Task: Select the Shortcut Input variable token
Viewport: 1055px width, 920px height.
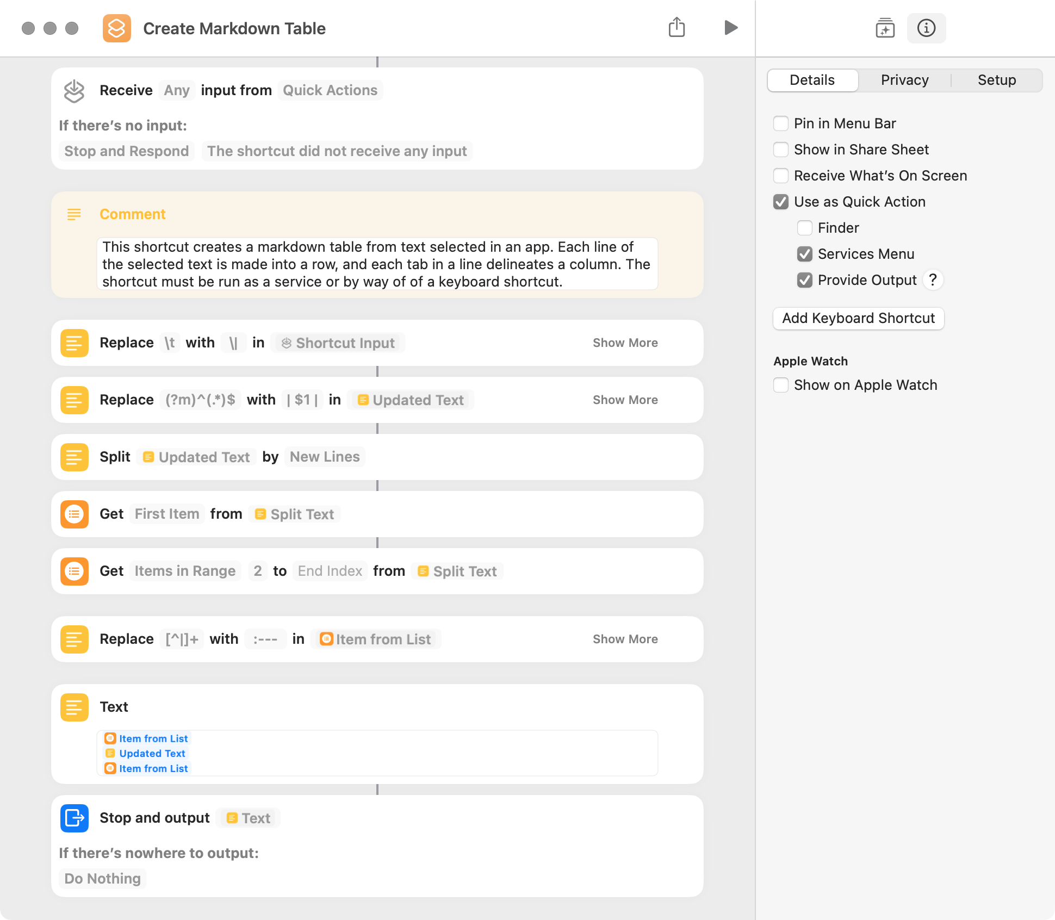Action: coord(338,343)
